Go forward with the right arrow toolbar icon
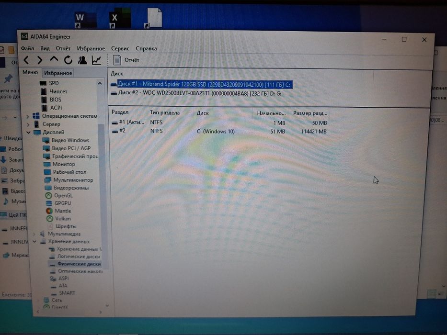The image size is (447, 335). [40, 60]
